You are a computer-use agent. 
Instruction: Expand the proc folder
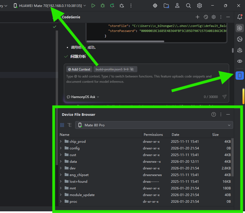[x=61, y=201]
